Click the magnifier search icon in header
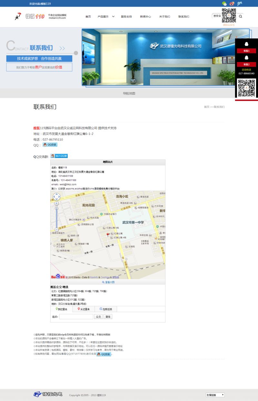Viewport: 258px width, 401px height. tap(241, 16)
